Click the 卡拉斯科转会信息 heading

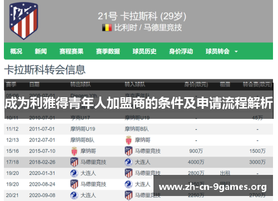[x=45, y=70]
